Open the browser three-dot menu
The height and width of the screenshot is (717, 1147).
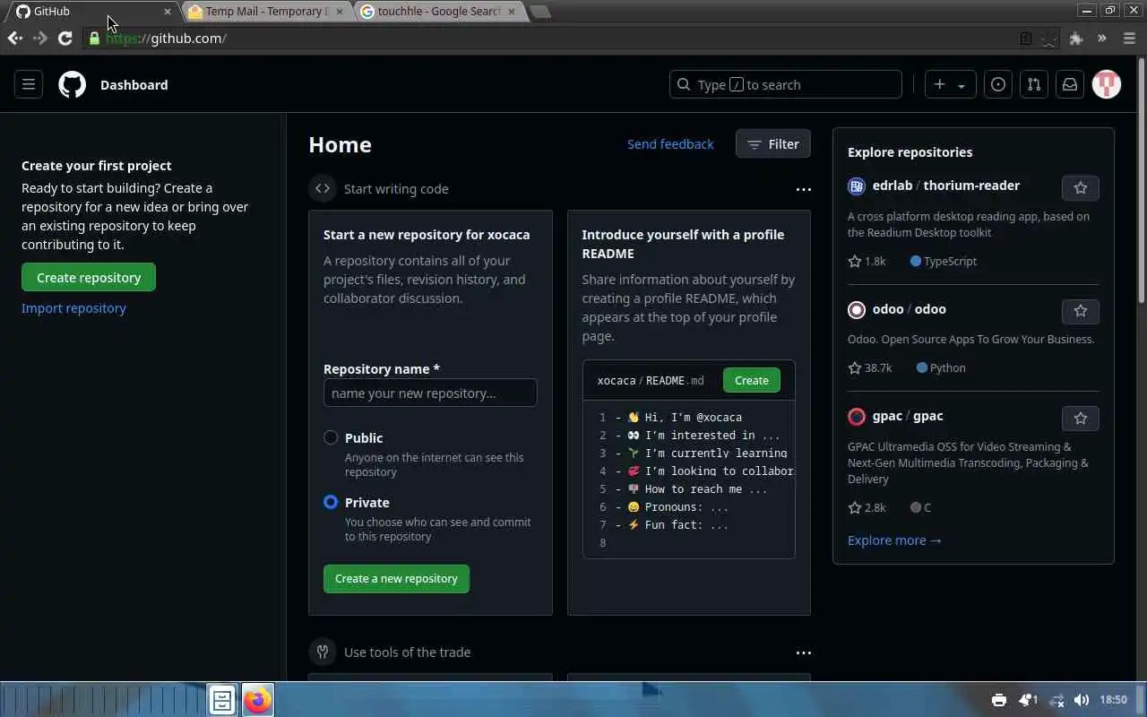click(1129, 38)
